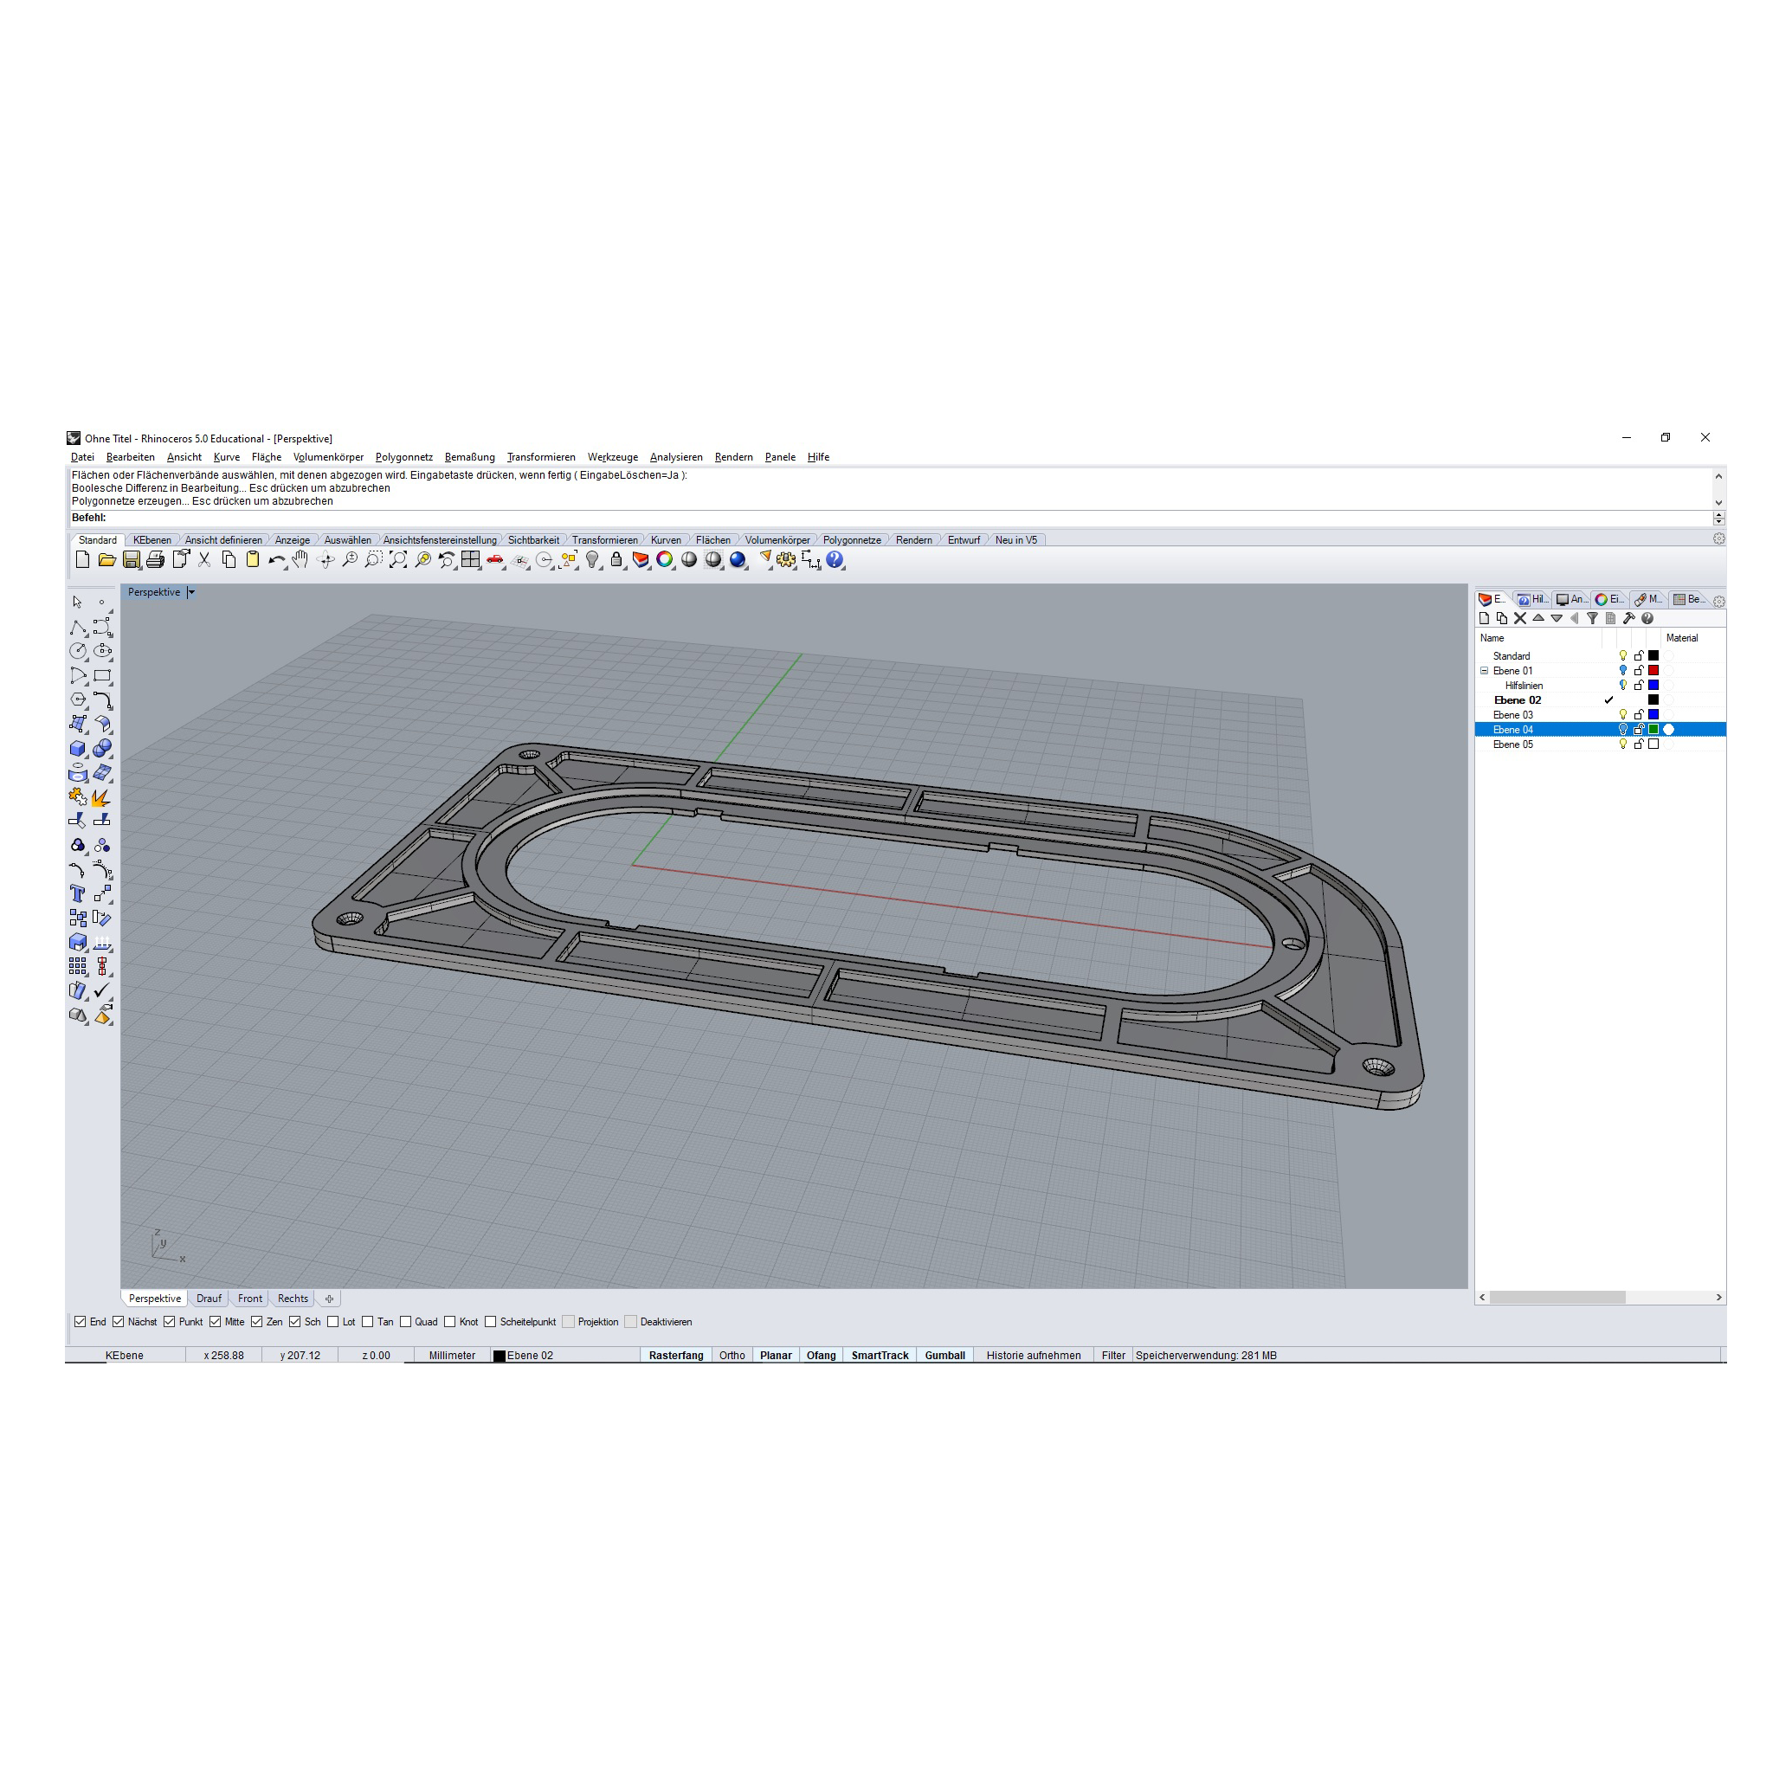Image resolution: width=1792 pixels, height=1792 pixels.
Task: Switch to the Sichtbarkeit toolbar tab
Action: click(x=533, y=540)
